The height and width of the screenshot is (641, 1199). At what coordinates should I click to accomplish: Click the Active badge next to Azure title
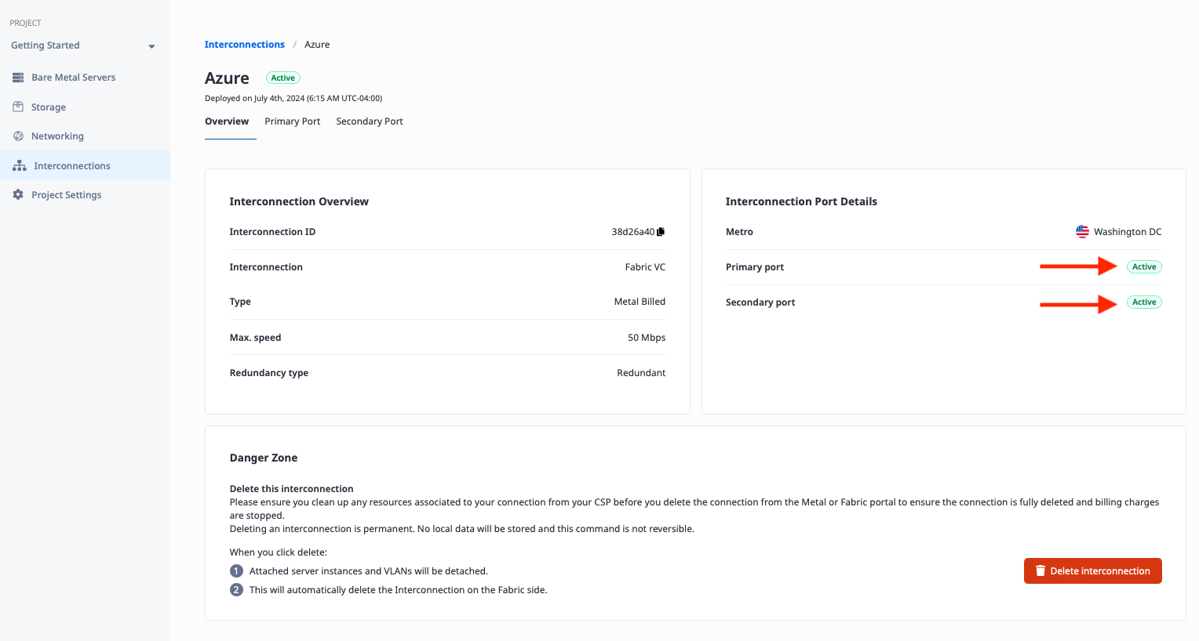283,78
